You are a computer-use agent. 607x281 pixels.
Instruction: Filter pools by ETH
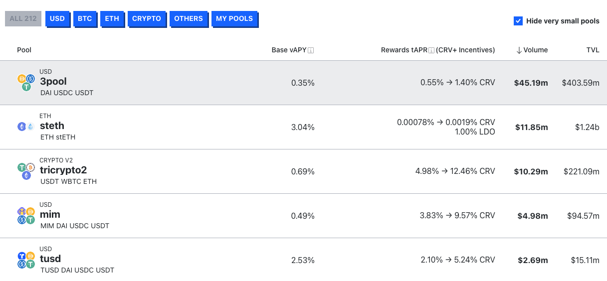pos(112,19)
